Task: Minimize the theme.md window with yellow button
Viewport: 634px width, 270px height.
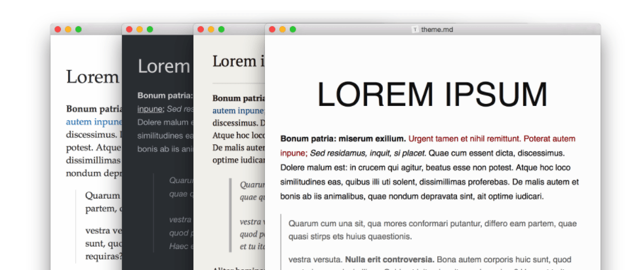Action: coord(283,29)
